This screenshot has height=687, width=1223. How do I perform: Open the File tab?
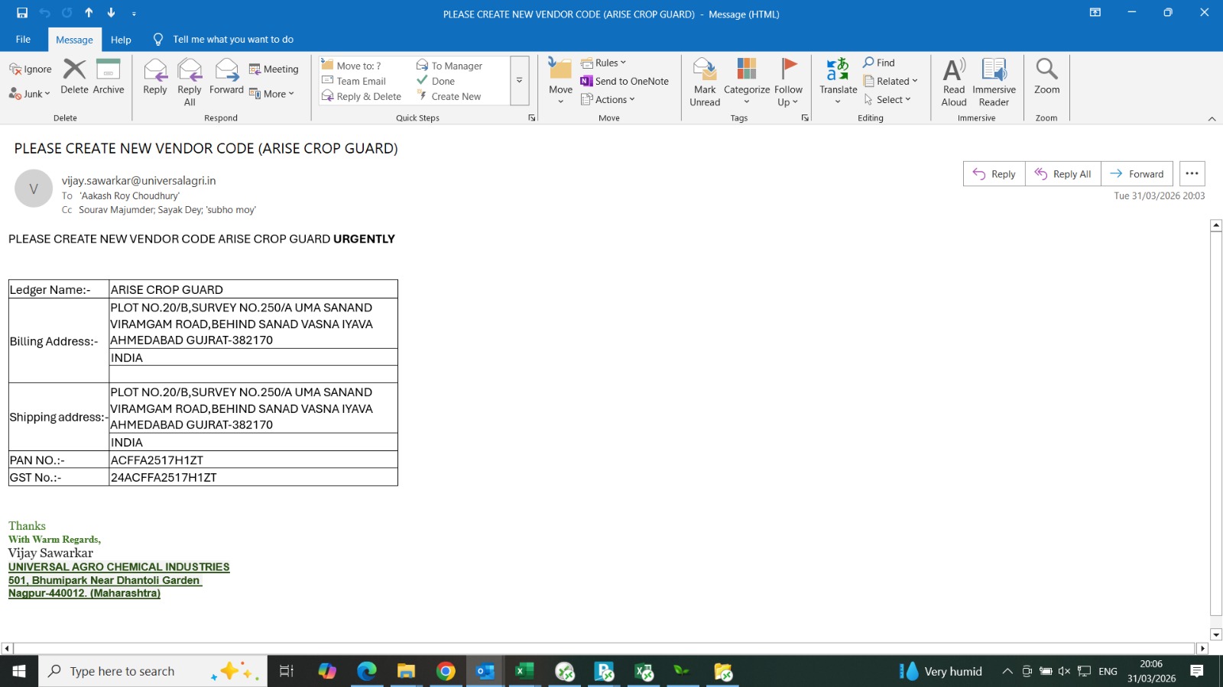pyautogui.click(x=23, y=39)
